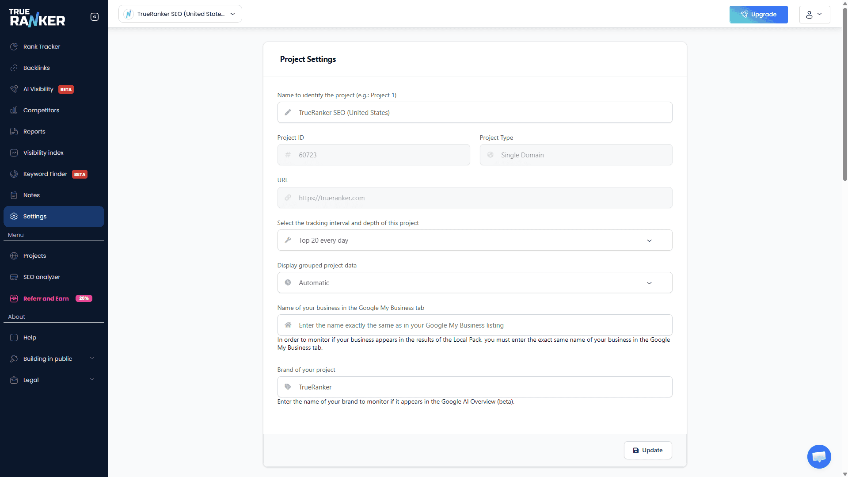Open the user account dropdown

coord(814,15)
